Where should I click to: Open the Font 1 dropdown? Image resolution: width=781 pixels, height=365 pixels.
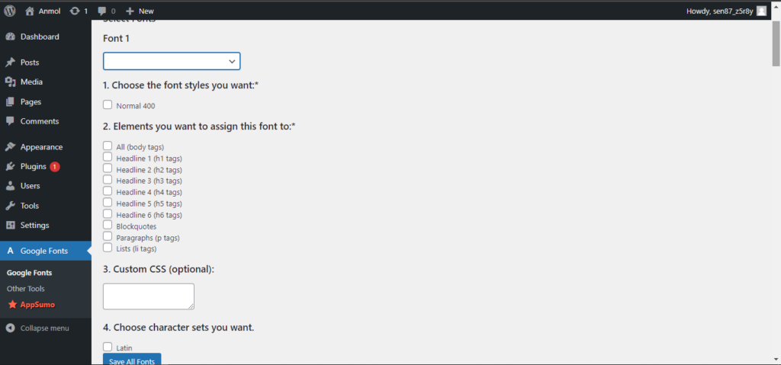coord(172,61)
